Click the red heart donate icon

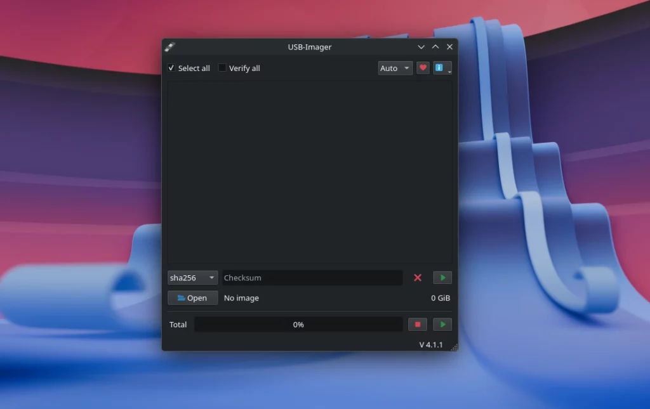[423, 68]
